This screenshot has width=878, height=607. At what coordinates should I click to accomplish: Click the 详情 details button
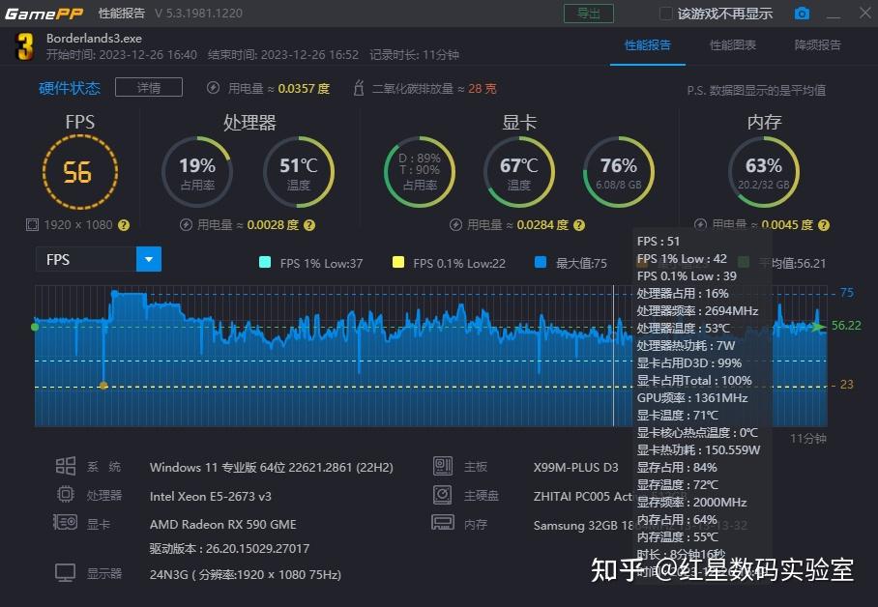click(149, 87)
